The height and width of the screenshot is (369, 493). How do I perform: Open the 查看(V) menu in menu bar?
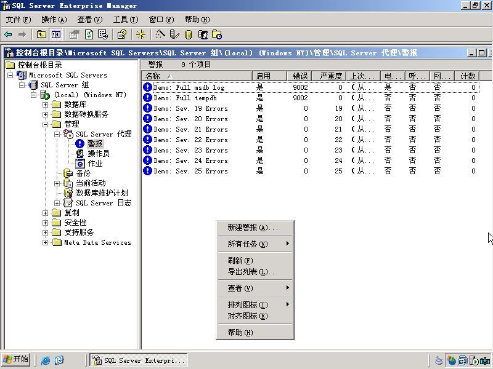tap(90, 20)
